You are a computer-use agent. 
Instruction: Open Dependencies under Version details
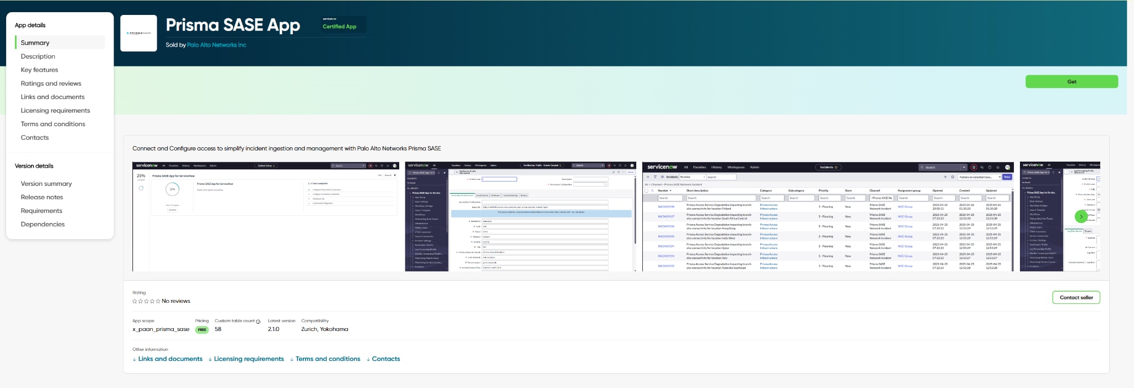pos(43,224)
